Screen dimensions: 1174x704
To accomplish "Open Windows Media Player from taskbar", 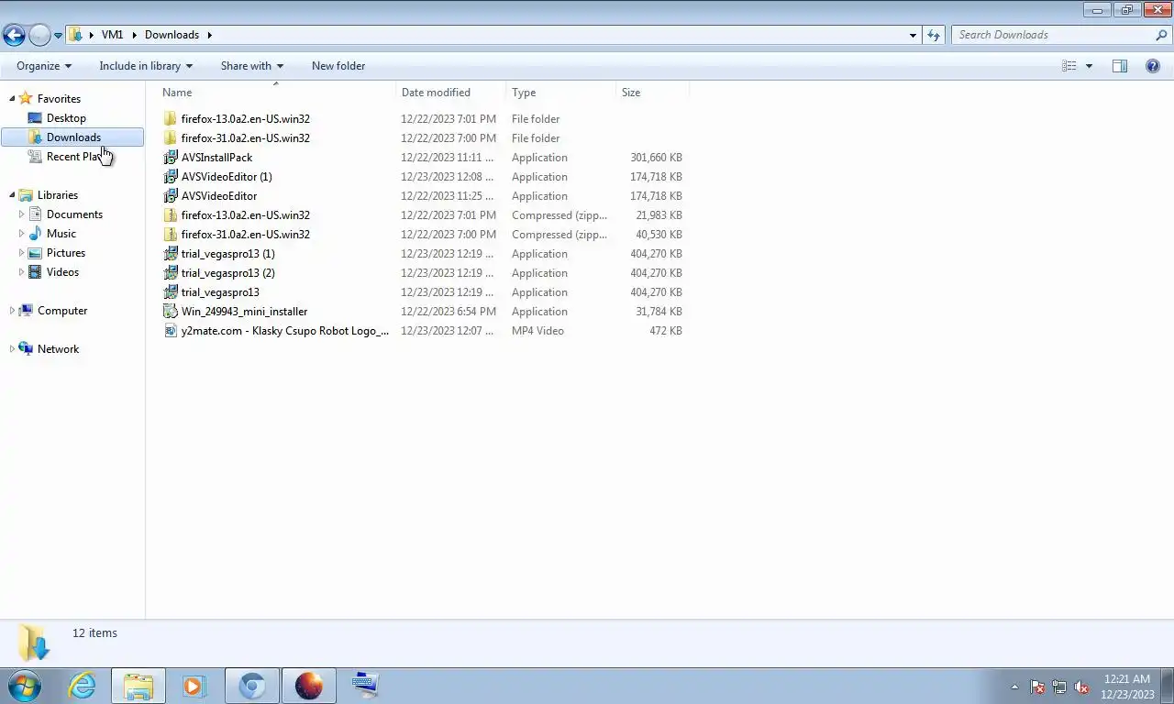I will coord(194,686).
